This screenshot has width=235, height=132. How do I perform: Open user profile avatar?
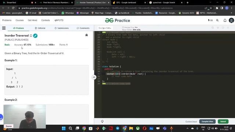tap(231, 21)
